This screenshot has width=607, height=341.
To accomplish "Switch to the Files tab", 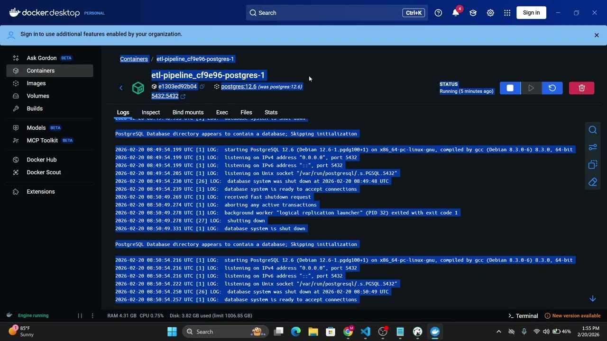I will (246, 112).
